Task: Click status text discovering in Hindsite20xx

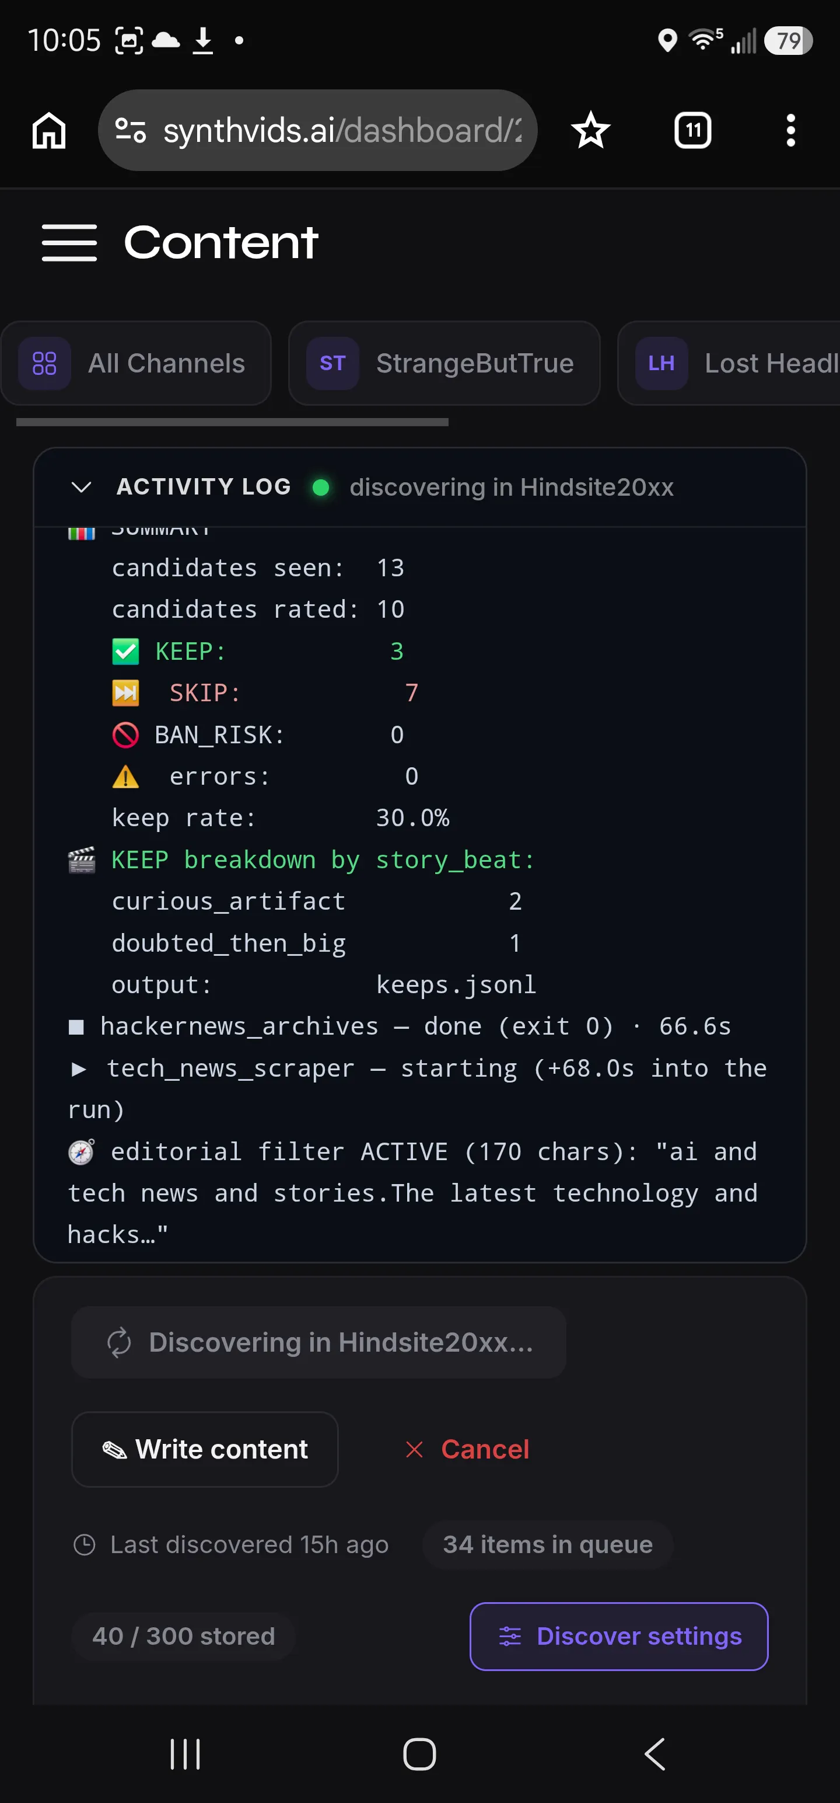Action: [x=511, y=487]
